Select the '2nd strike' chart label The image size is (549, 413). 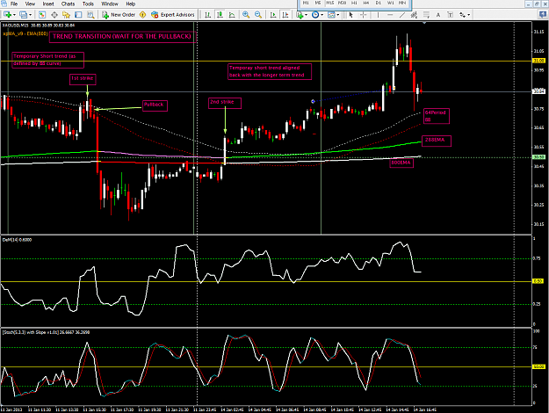(x=225, y=103)
